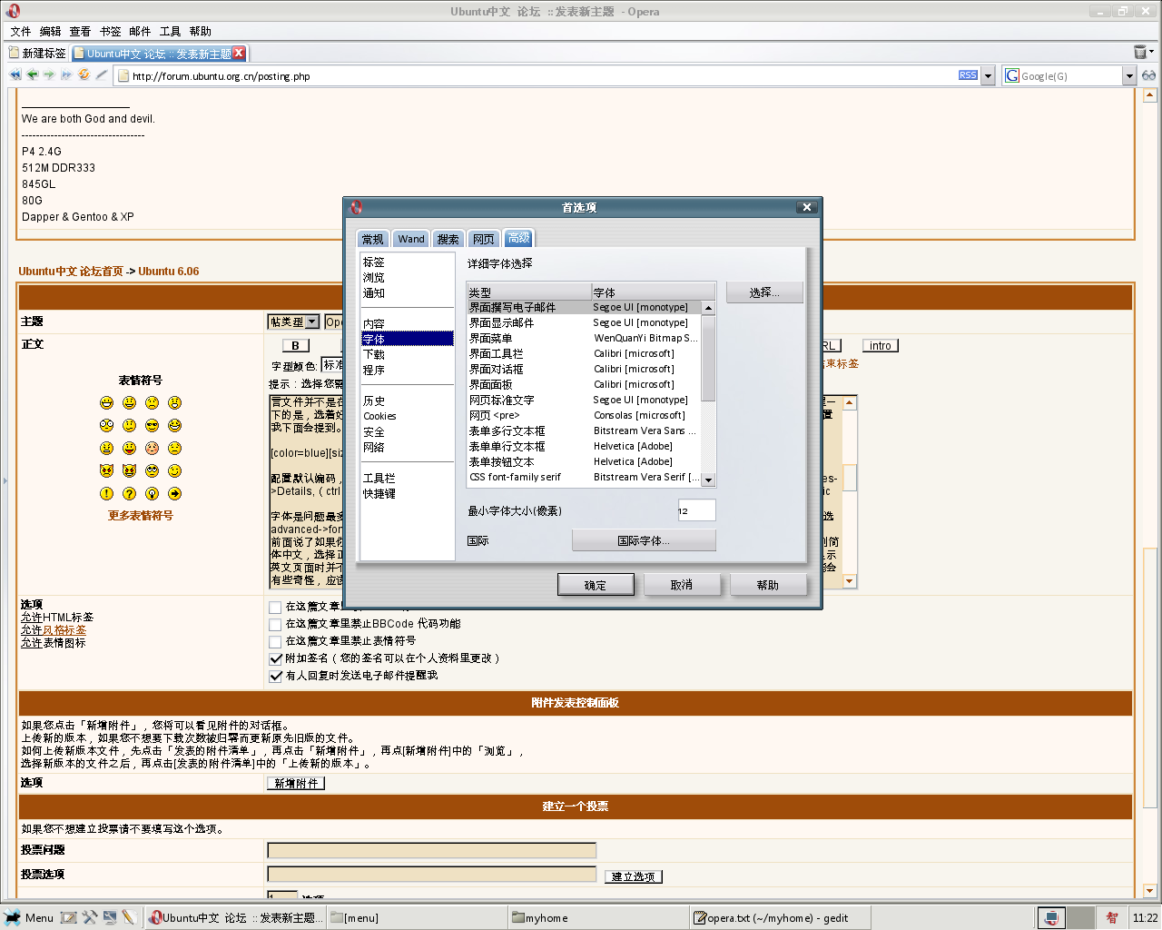
Task: Switch to the 网页 tab in preferences
Action: pos(483,239)
